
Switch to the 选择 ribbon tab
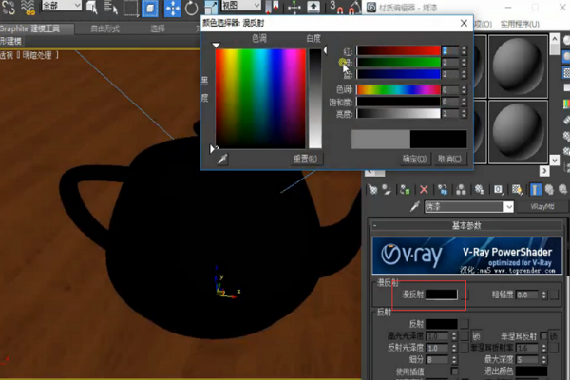[158, 28]
